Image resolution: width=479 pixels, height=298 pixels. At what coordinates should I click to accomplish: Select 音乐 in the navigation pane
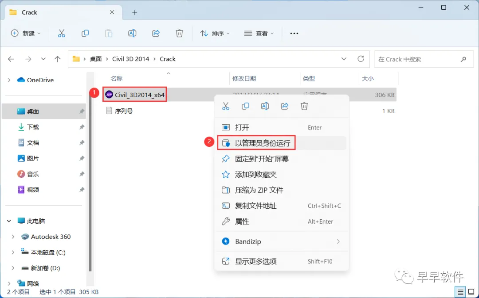click(x=43, y=174)
